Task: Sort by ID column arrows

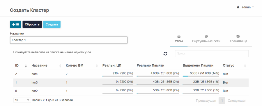Action: point(26,66)
